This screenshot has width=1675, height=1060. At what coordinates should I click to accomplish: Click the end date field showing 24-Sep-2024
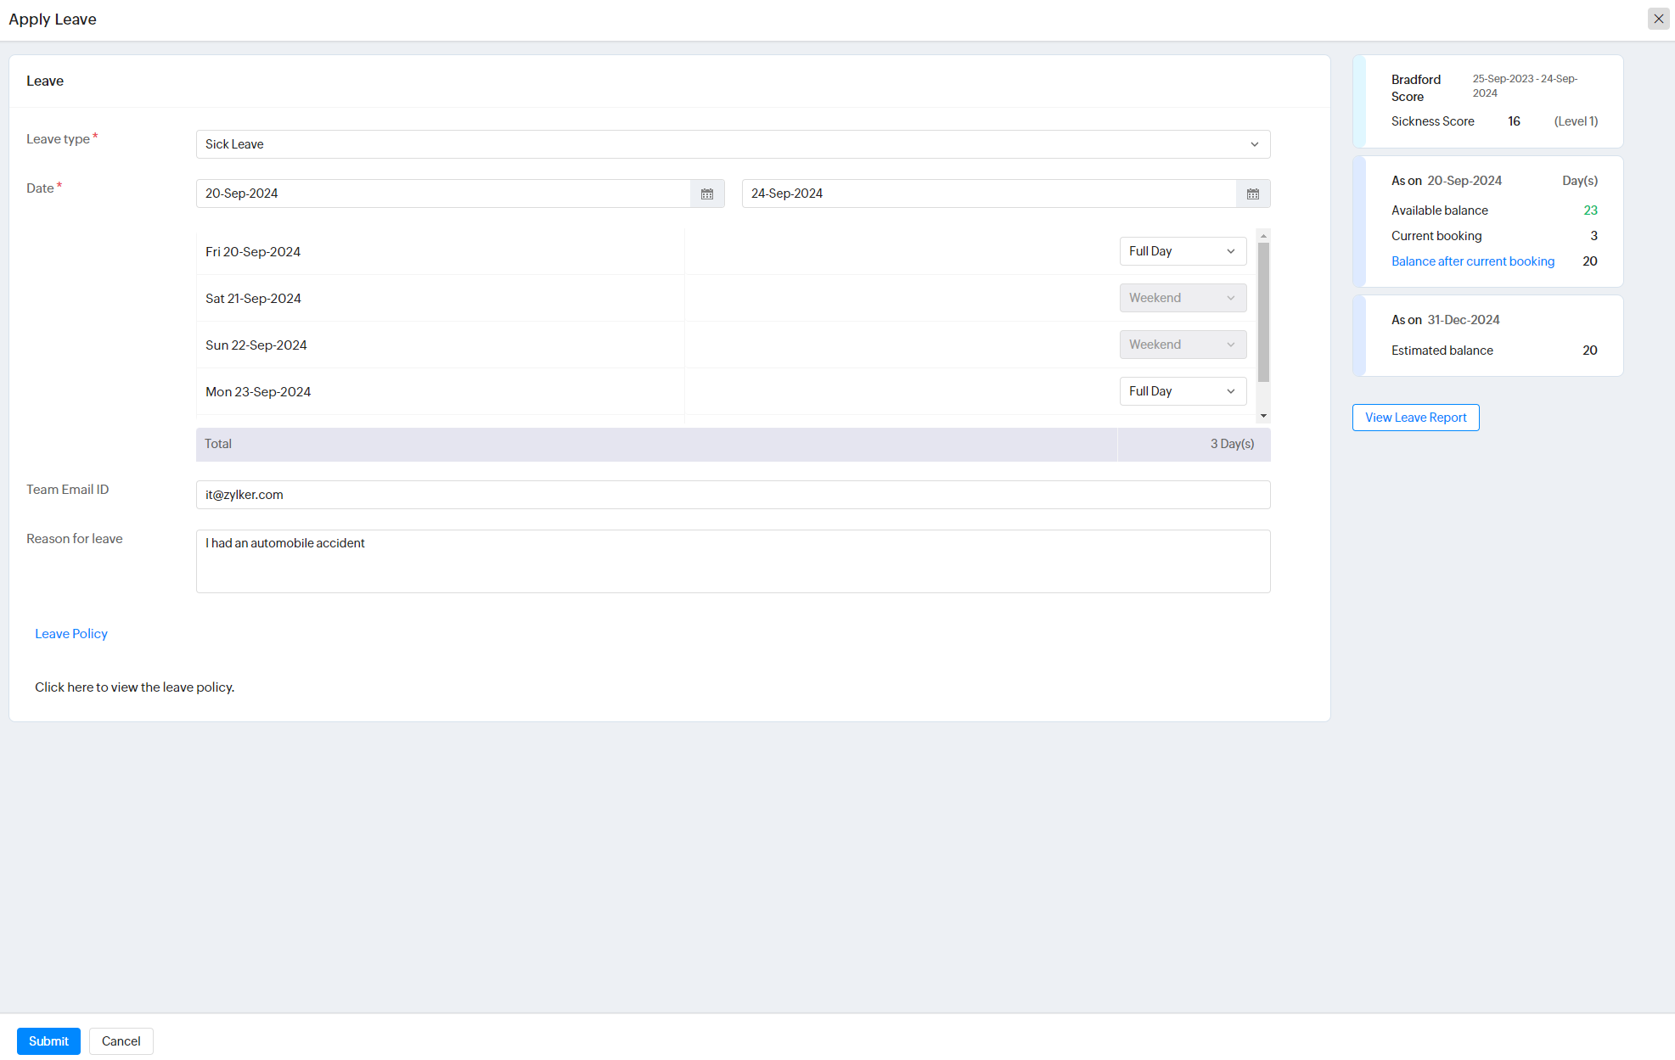click(x=988, y=193)
